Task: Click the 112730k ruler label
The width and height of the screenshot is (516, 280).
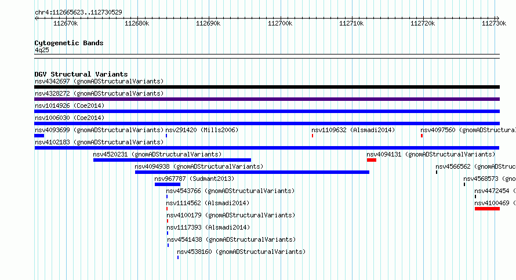Action: pyautogui.click(x=495, y=23)
